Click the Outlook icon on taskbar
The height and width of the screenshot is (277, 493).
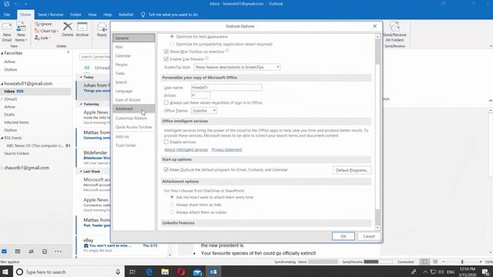pos(213,272)
